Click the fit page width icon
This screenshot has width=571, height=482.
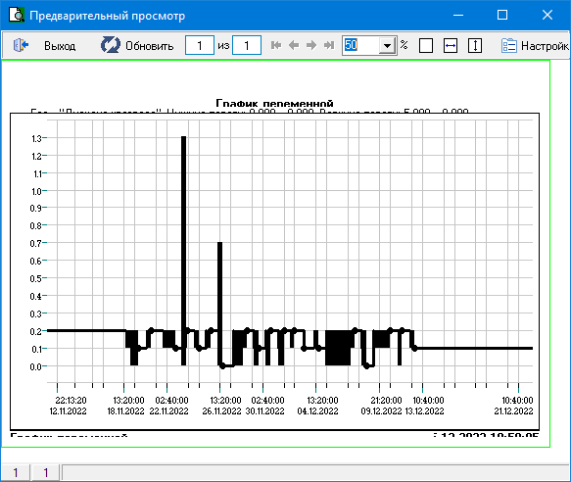(x=451, y=45)
